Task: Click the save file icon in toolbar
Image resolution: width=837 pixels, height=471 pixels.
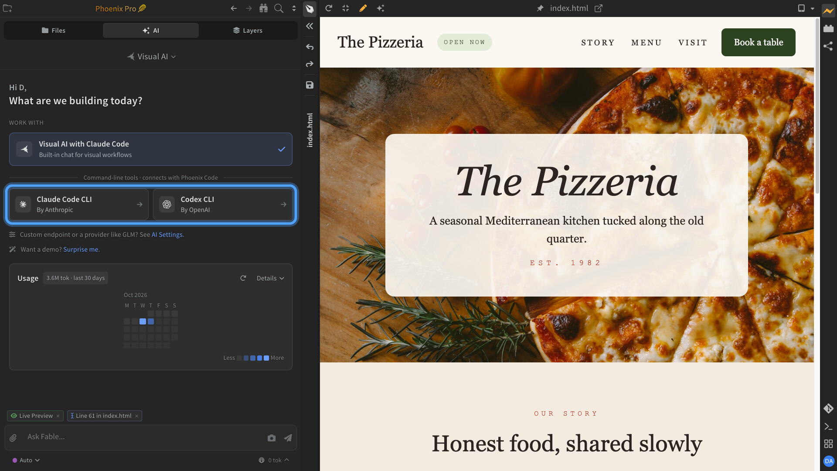Action: pos(310,85)
